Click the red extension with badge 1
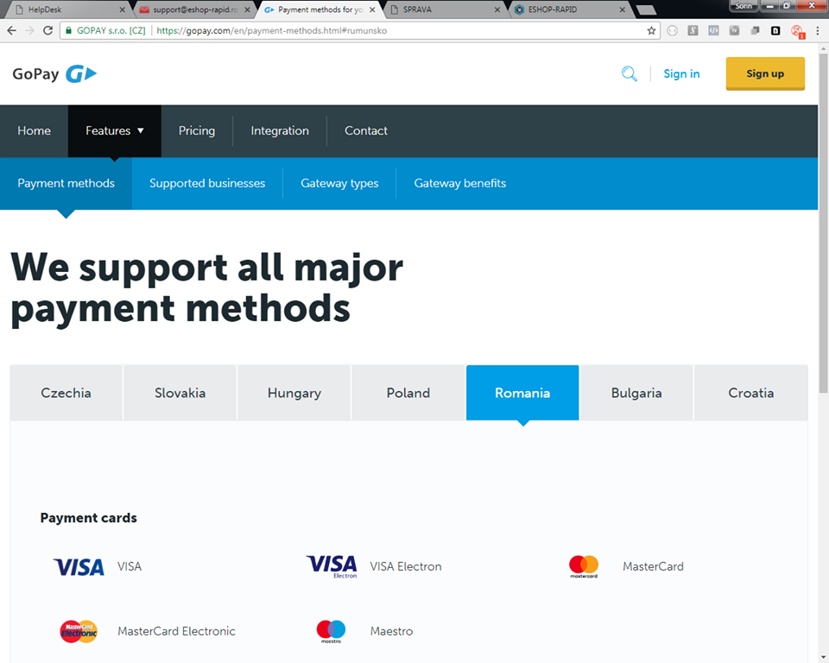This screenshot has width=829, height=663. coord(797,32)
